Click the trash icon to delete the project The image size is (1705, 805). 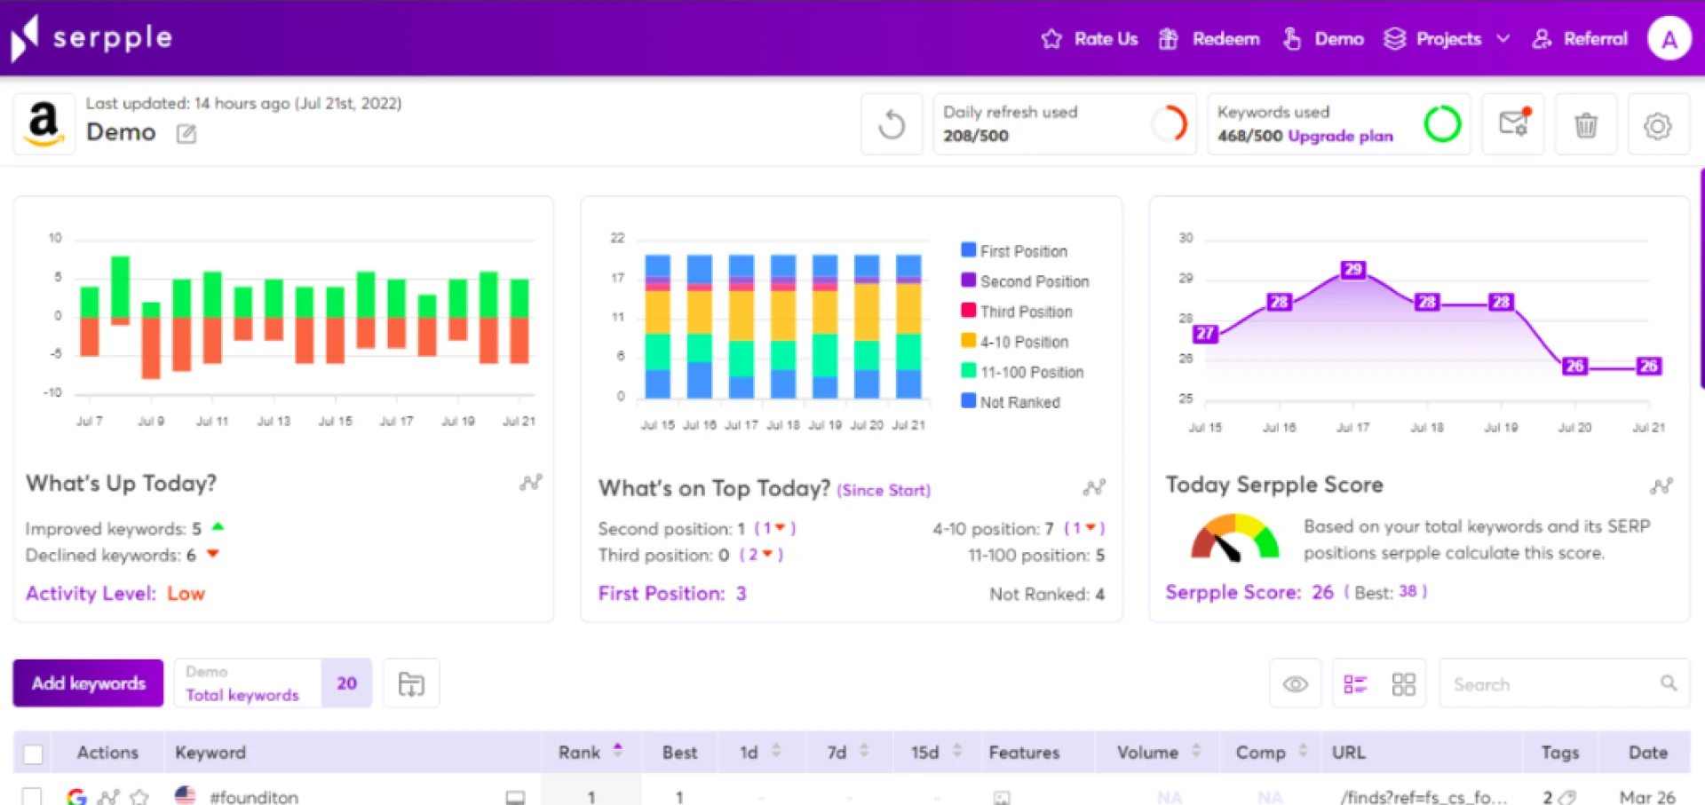click(x=1586, y=124)
